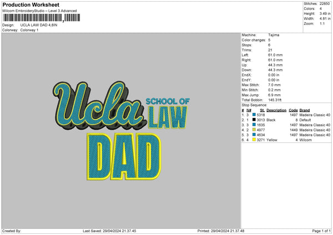Select the 'Yellow' description in row 6
The width and height of the screenshot is (333, 235).
[x=272, y=140]
